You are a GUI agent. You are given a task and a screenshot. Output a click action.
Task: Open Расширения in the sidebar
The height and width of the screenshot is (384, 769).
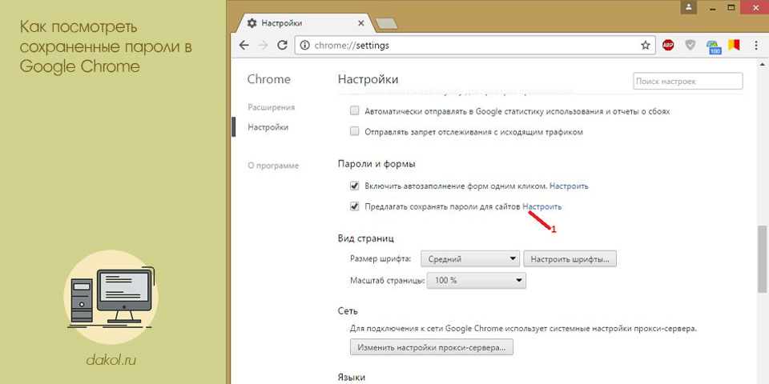click(x=272, y=107)
